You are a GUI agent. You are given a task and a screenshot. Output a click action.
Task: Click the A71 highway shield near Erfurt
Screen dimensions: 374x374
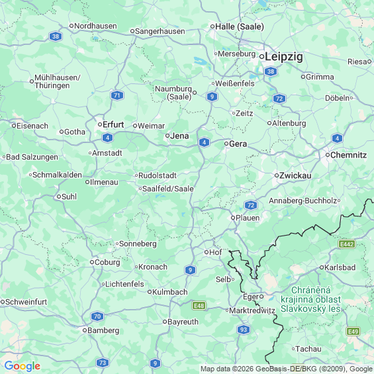117,95
